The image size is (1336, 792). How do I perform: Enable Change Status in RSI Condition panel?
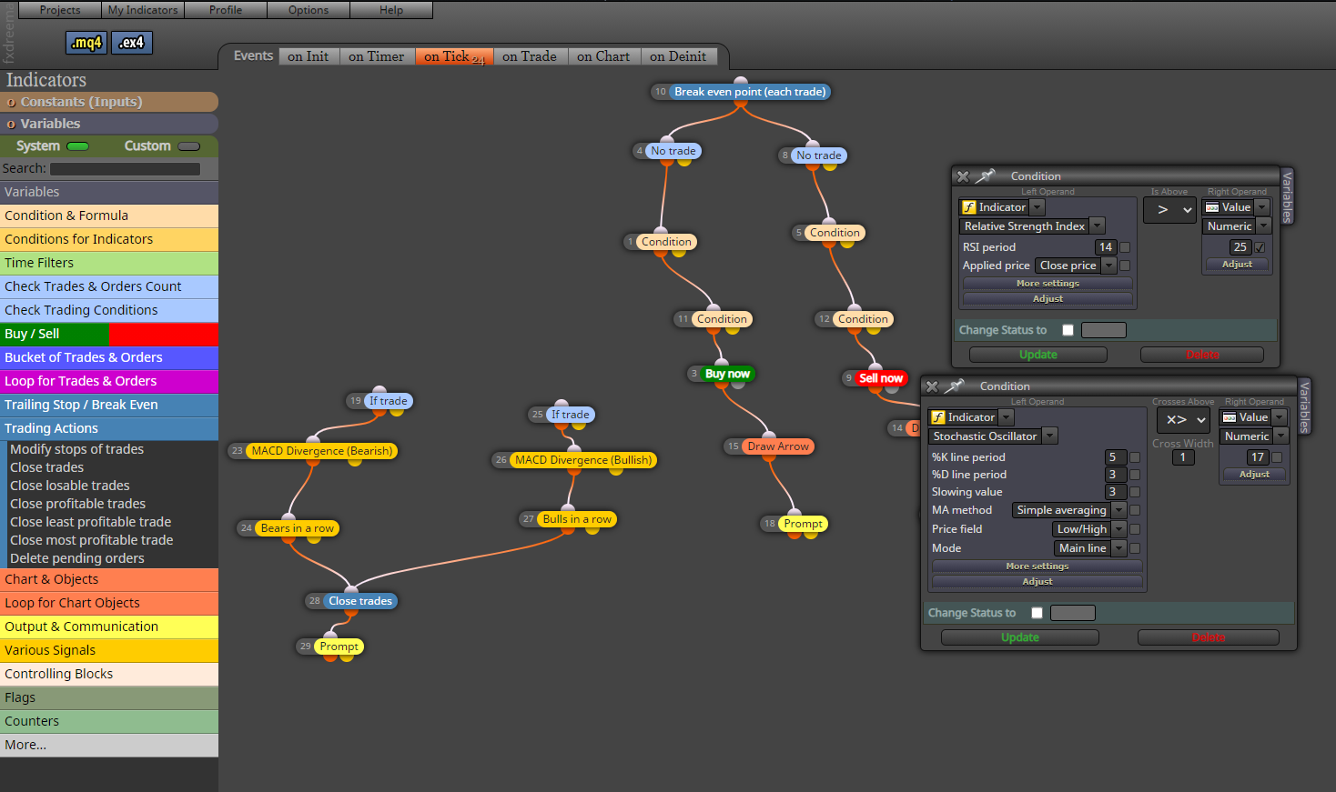pyautogui.click(x=1068, y=330)
